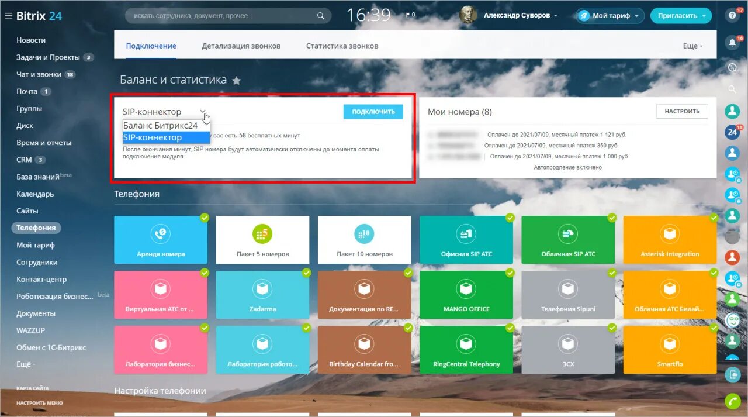Screen dimensions: 748x417
Task: Expand the Ещё item in left menu
Action: click(x=26, y=364)
